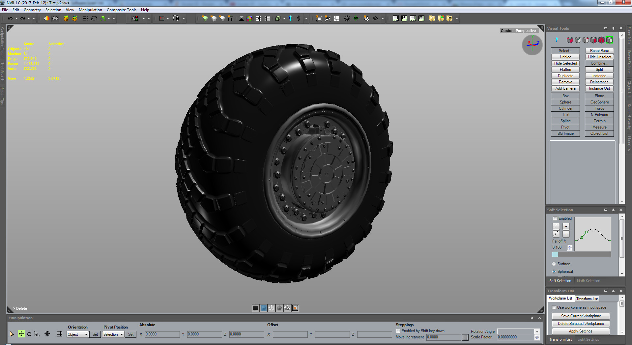Click the first floppy disk save icon
Image resolution: width=632 pixels, height=345 pixels.
pos(395,18)
